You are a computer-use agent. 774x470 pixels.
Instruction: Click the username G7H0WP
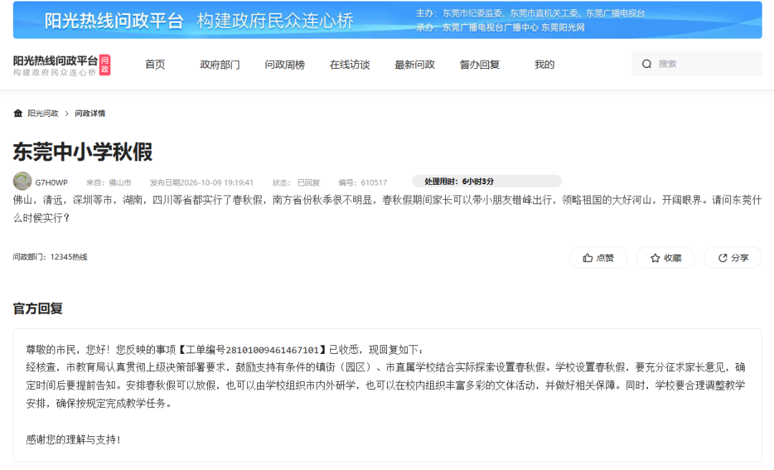pos(52,182)
